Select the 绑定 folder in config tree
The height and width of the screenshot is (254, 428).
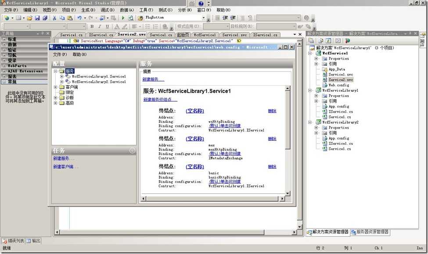(x=70, y=92)
